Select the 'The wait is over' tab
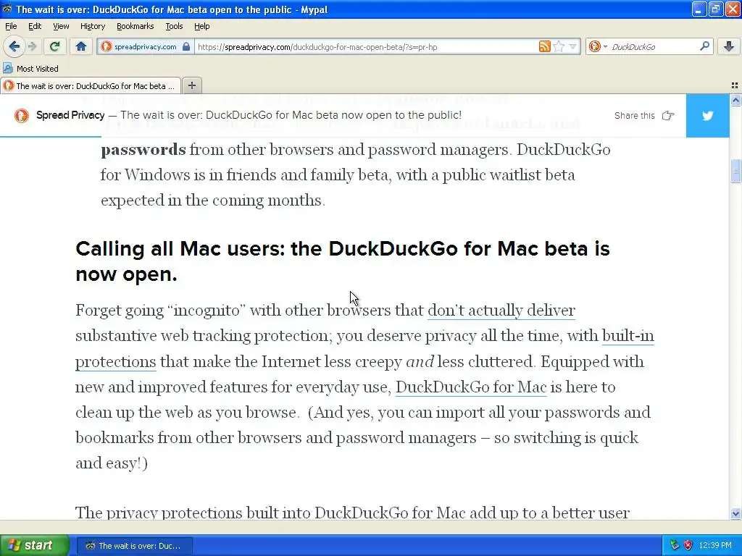742x556 pixels. (x=91, y=85)
